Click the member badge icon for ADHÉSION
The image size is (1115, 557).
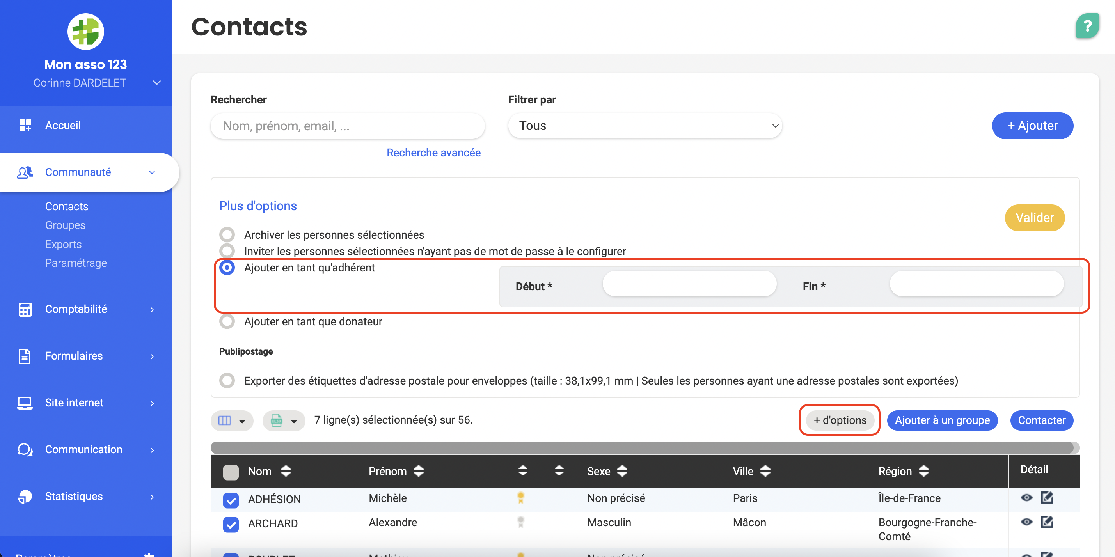(x=521, y=498)
